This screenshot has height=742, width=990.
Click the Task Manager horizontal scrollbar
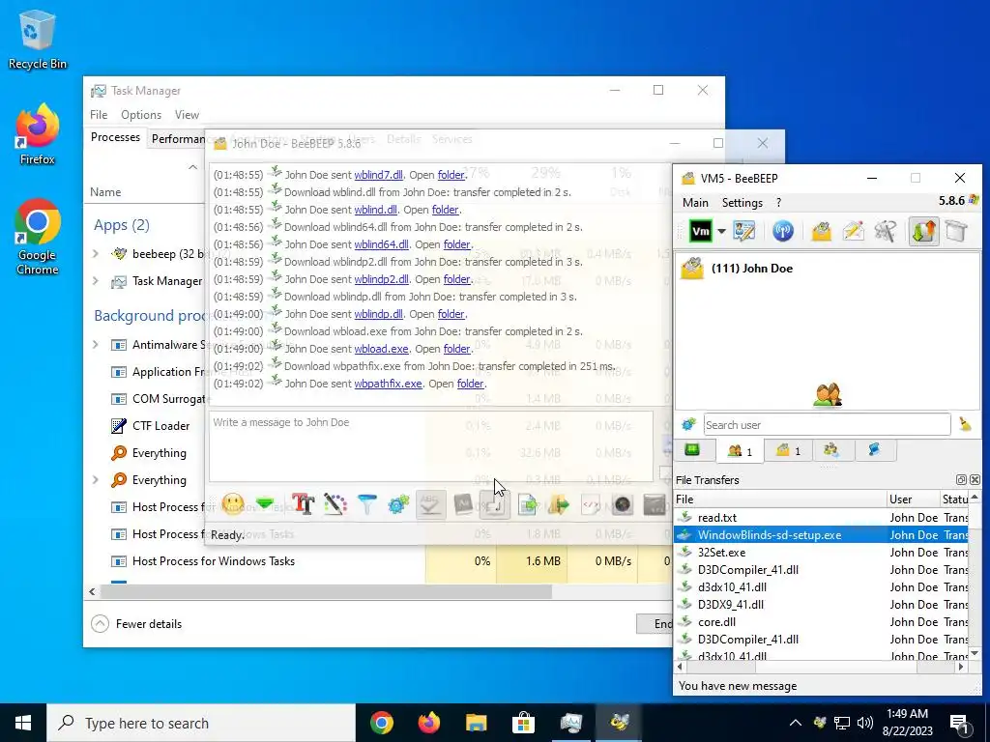[326, 592]
